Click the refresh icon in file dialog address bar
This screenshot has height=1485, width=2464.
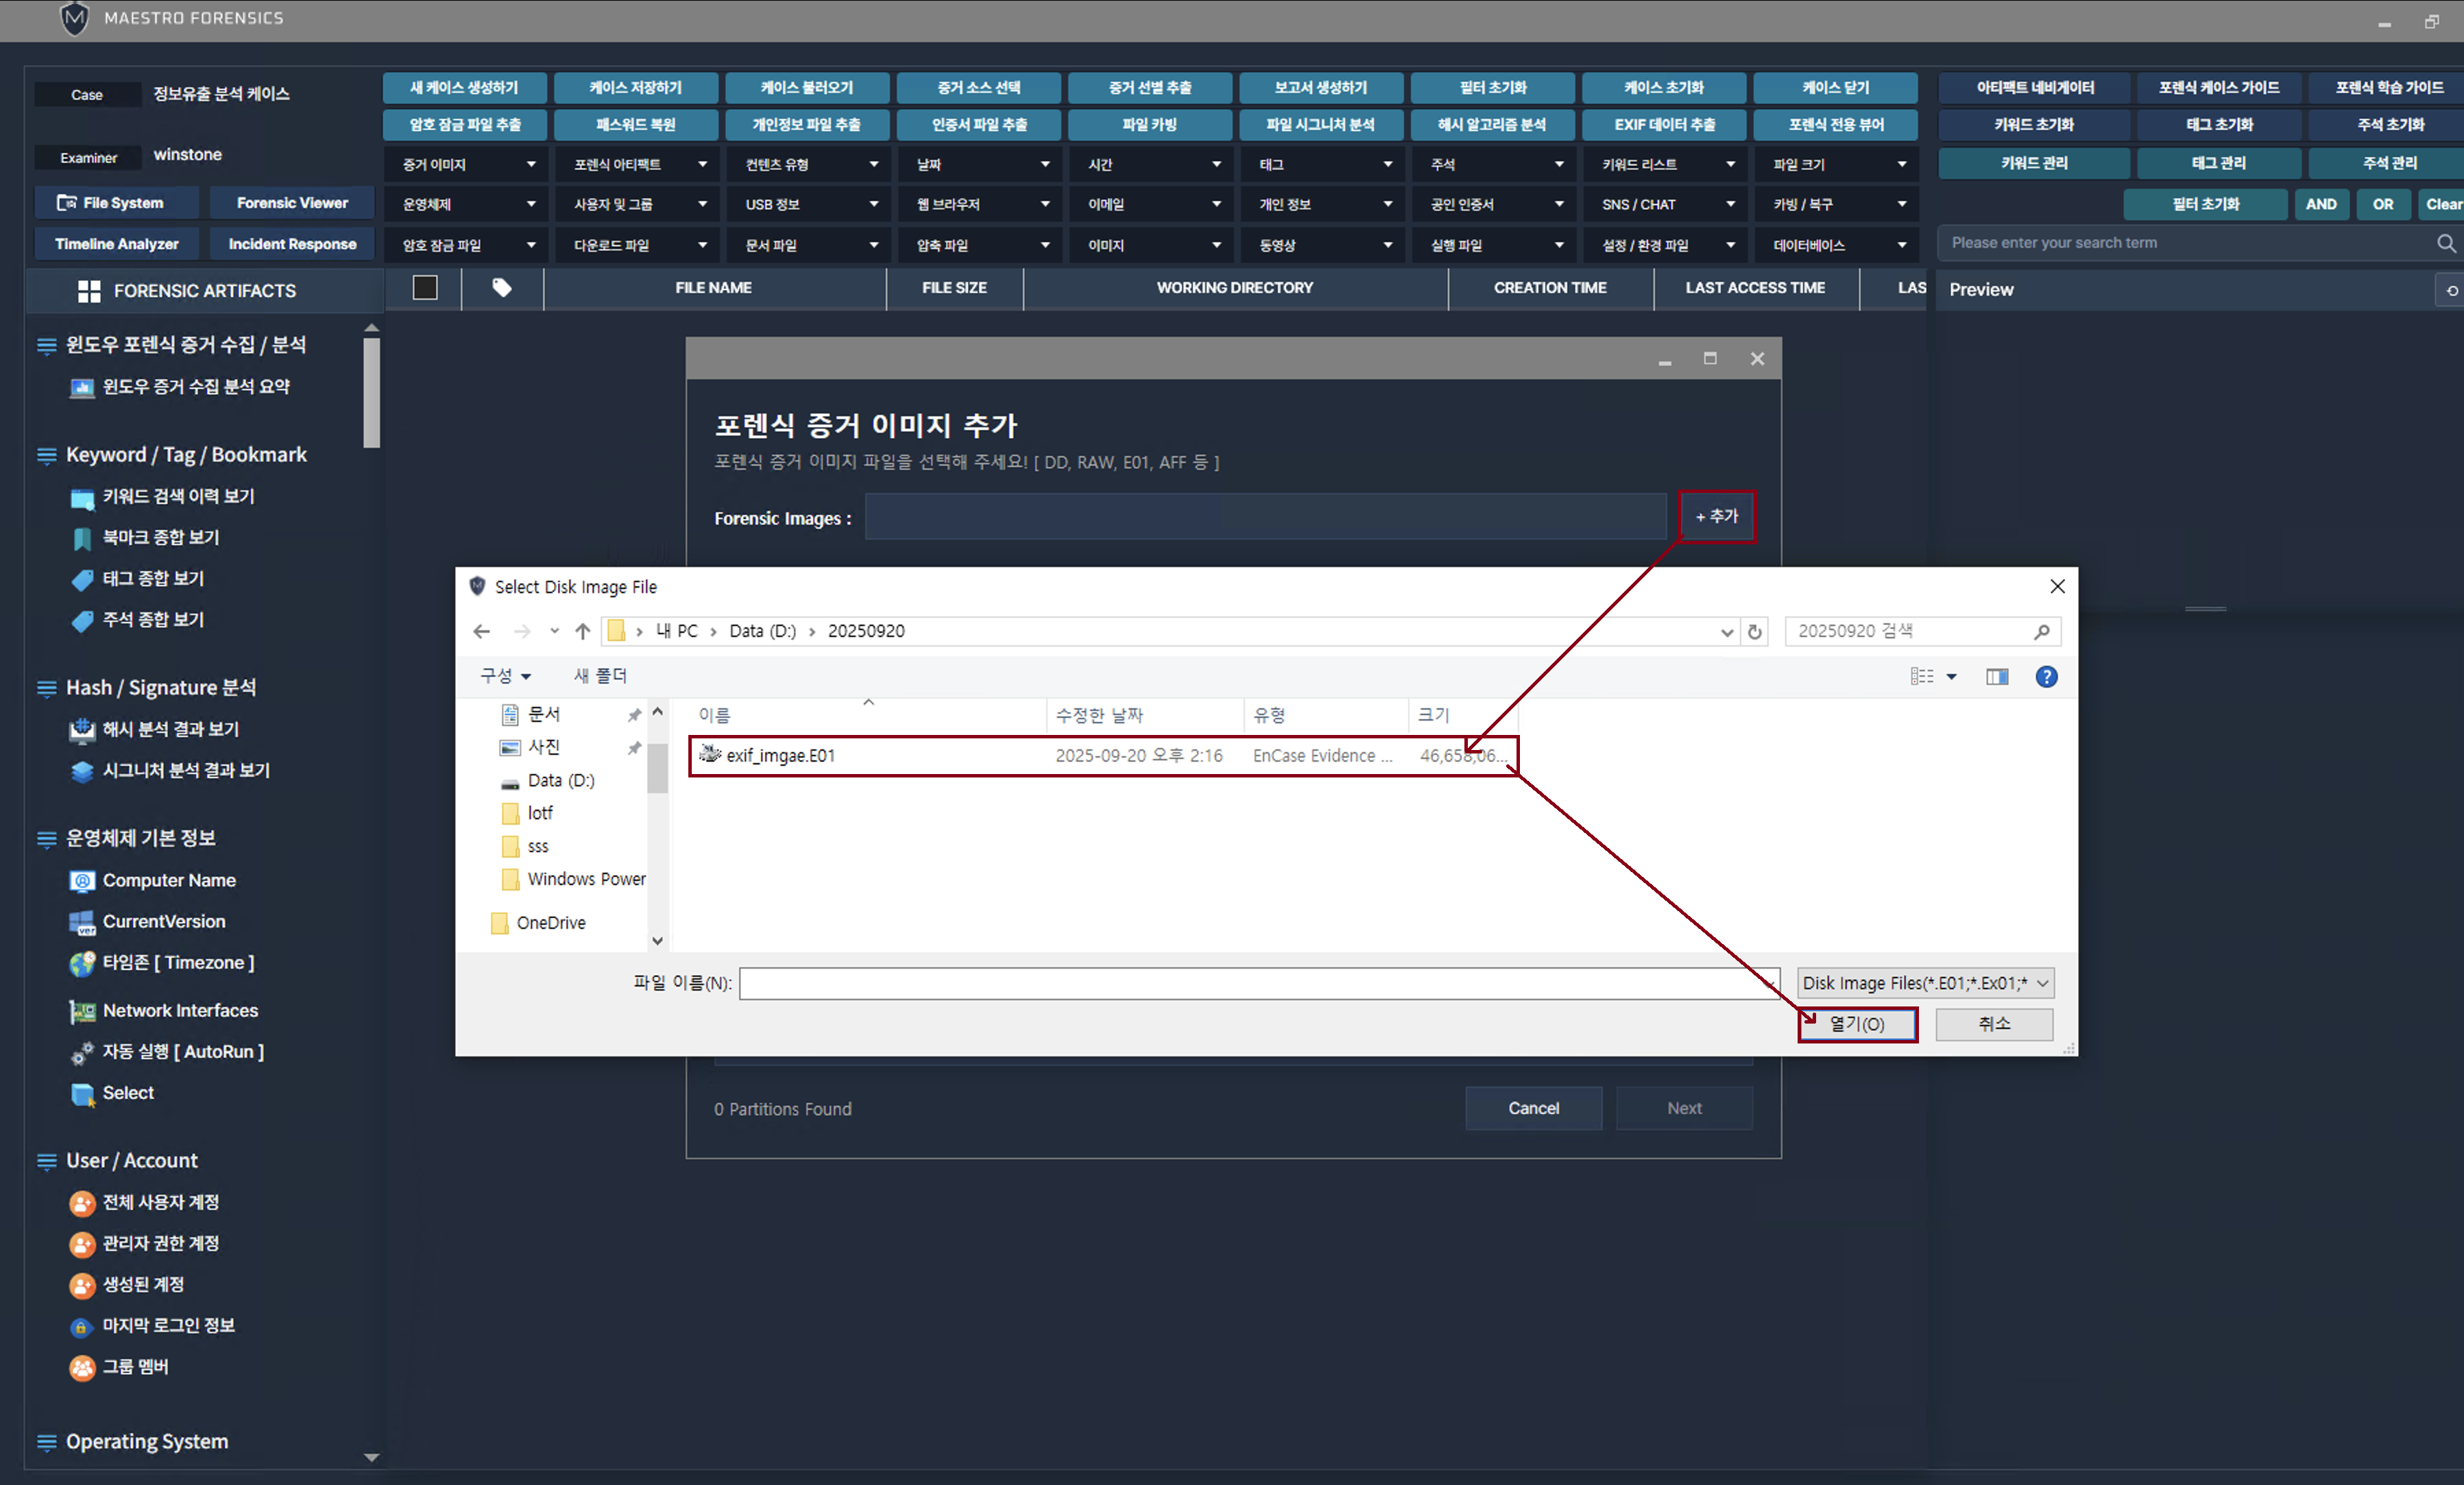tap(1754, 632)
